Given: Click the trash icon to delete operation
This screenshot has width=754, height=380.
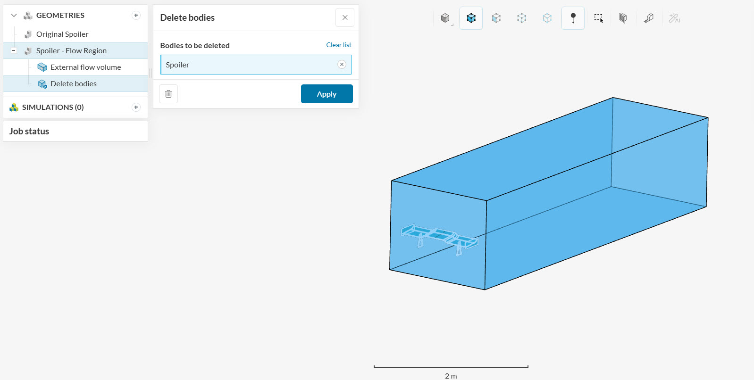Looking at the screenshot, I should [x=168, y=94].
